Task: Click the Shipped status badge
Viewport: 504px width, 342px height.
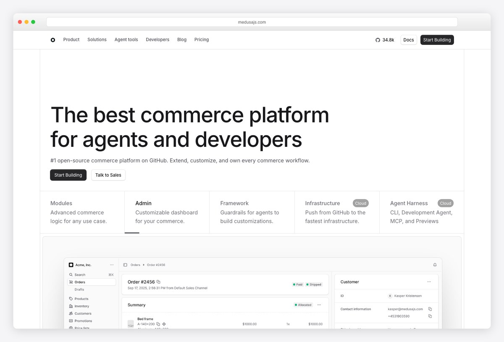Action: [314, 285]
